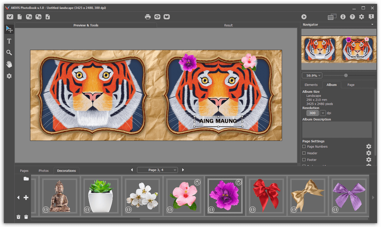Toggle checkmark on pink hibiscus thumbnail
381x227 pixels.
(197, 182)
